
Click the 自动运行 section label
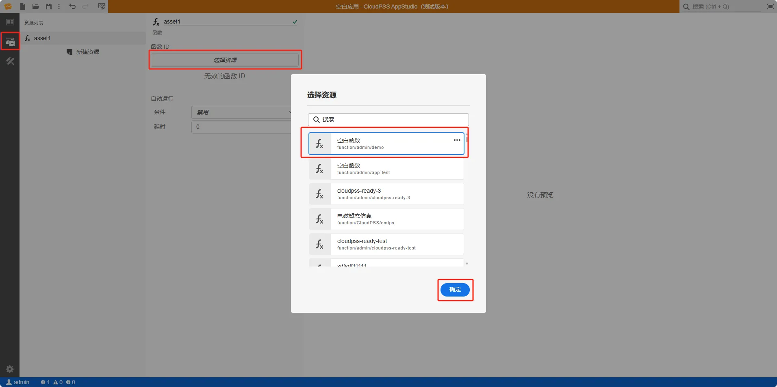(162, 99)
